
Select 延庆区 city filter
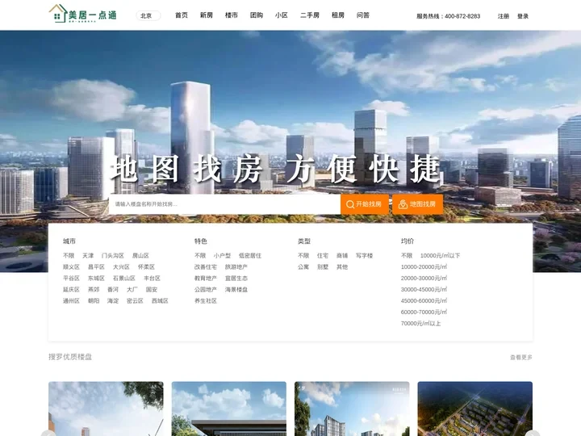(71, 290)
